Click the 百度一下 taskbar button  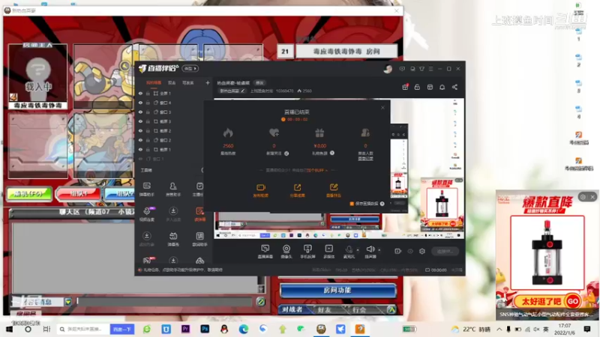tap(122, 329)
